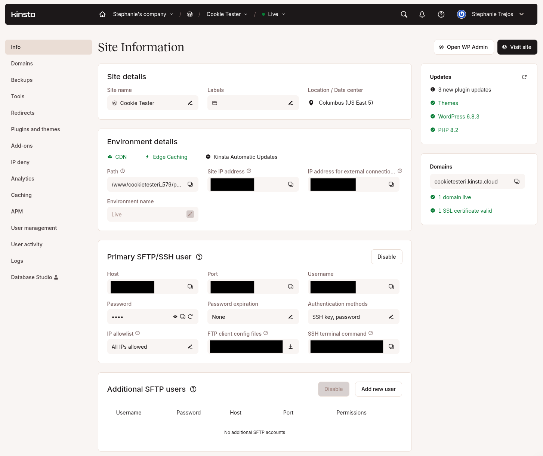Screen dimensions: 543x456
Task: Go to the Backups section
Action: point(22,80)
